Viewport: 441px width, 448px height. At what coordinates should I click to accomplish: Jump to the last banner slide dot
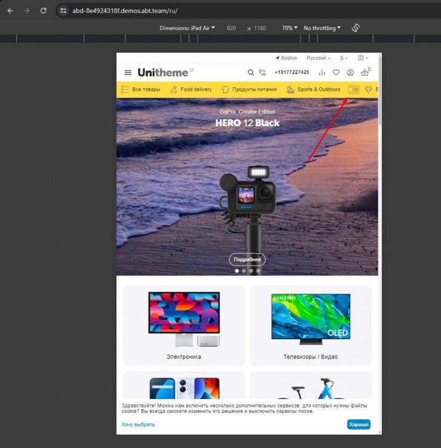pos(258,271)
